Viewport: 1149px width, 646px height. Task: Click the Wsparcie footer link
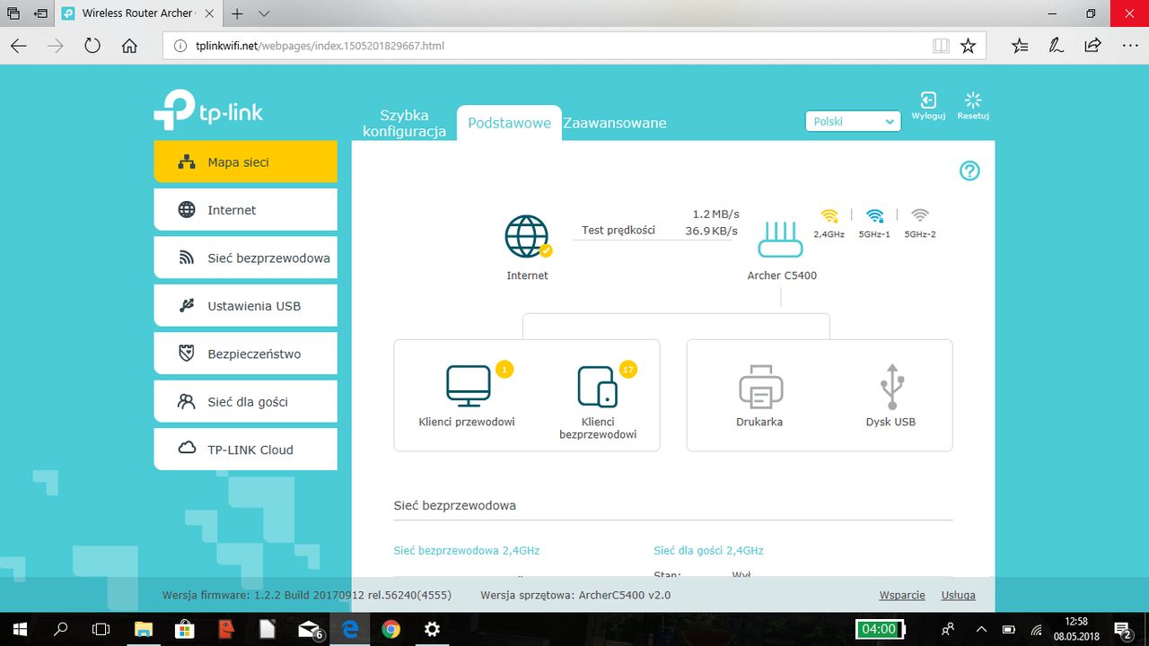902,595
